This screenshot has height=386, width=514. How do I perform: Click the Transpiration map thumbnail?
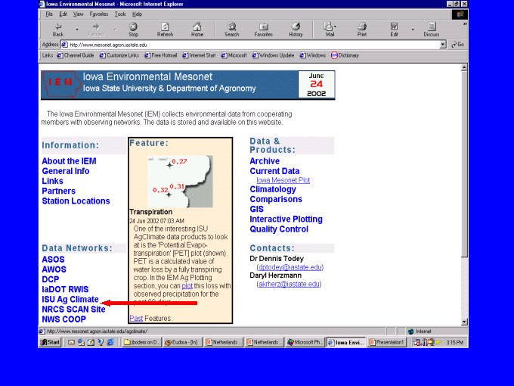click(x=180, y=181)
